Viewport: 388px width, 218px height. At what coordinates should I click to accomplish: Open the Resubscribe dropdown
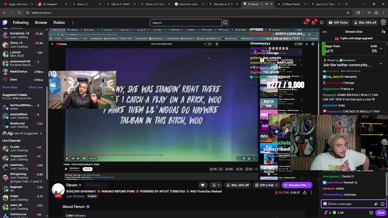click(309, 185)
